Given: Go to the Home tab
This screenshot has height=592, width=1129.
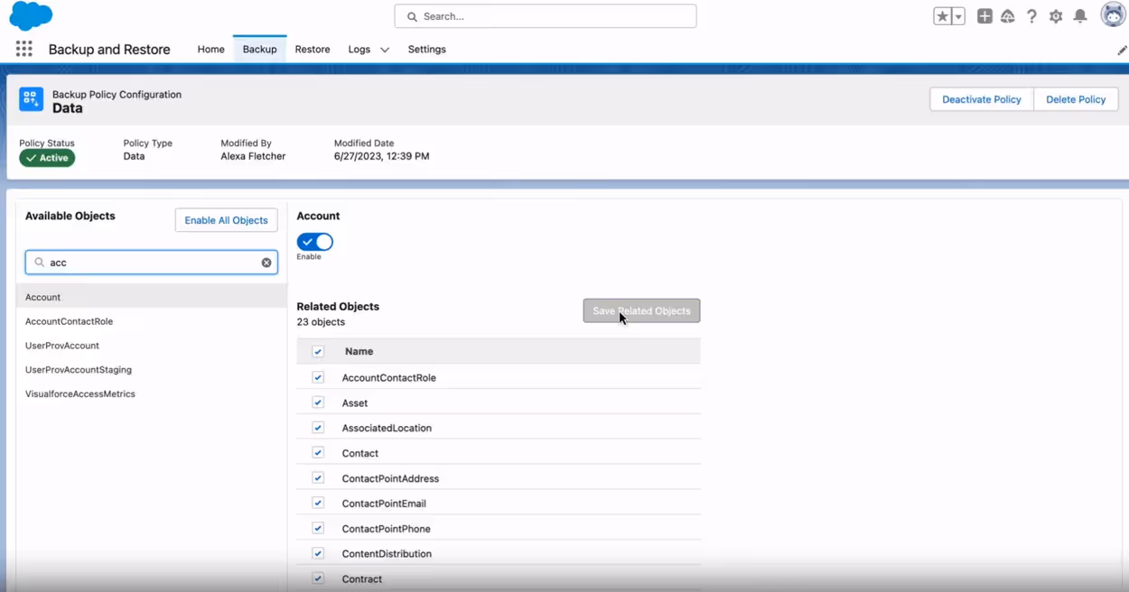Looking at the screenshot, I should pyautogui.click(x=210, y=50).
